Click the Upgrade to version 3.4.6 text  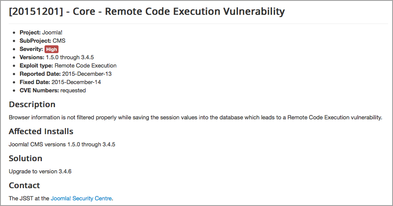[x=40, y=171]
